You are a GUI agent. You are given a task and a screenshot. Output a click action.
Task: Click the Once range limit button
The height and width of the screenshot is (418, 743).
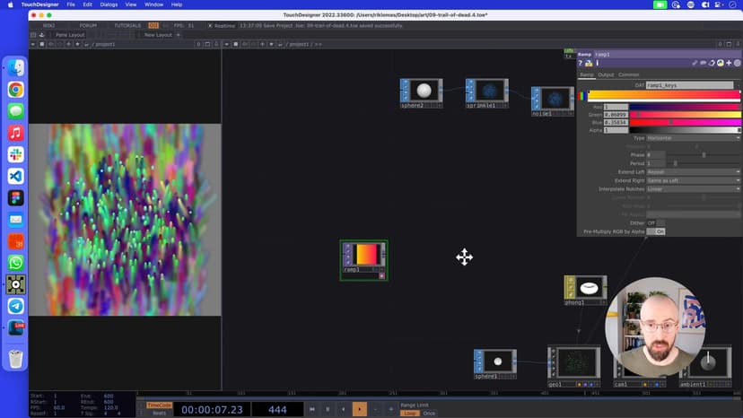[429, 414]
